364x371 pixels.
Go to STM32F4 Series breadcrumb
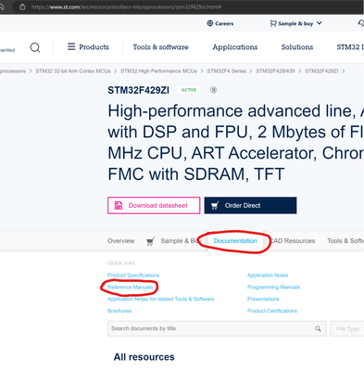point(227,71)
